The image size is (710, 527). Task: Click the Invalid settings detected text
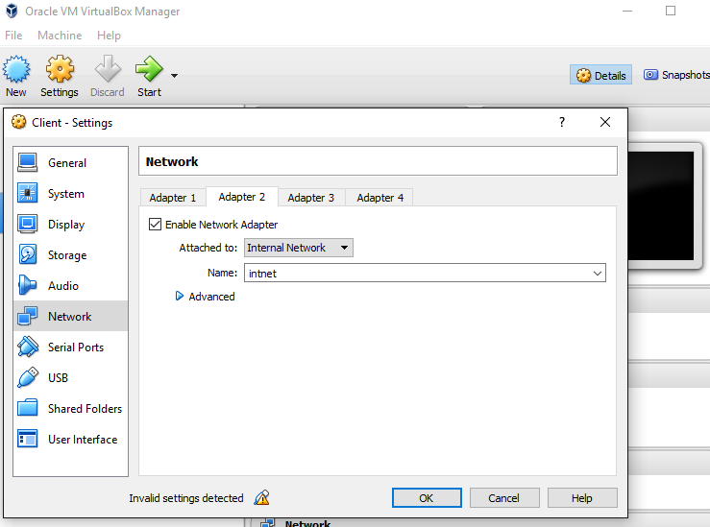tap(186, 498)
